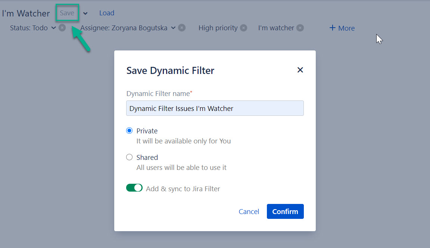
Task: Click the I'm watcher filter label
Action: [x=276, y=28]
